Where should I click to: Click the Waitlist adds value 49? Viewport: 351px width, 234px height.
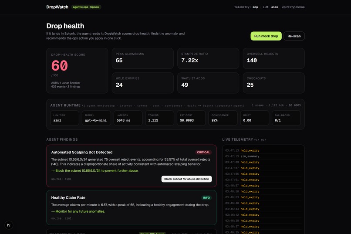185,85
